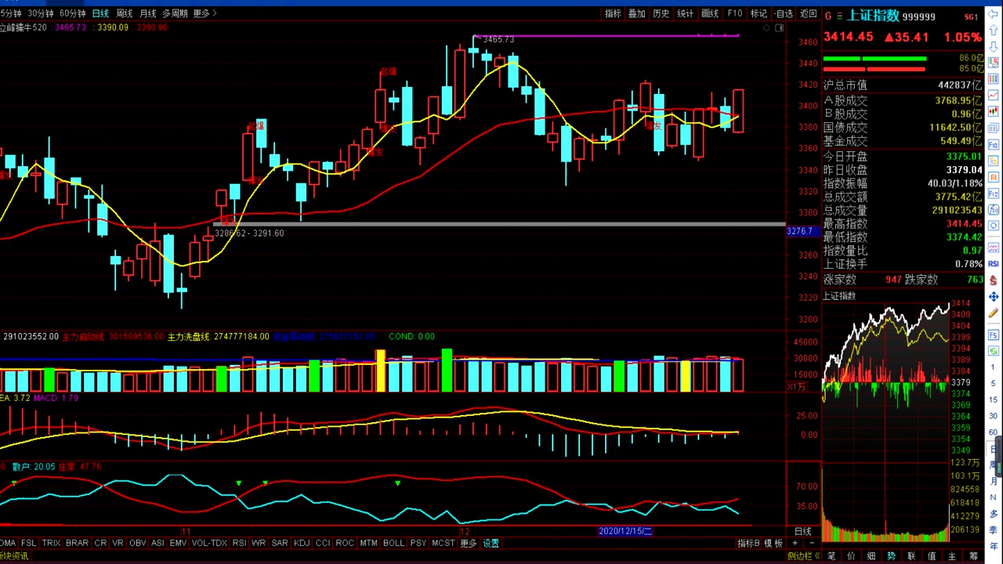
Task: Switch mini panel to 价 tab
Action: pos(852,555)
